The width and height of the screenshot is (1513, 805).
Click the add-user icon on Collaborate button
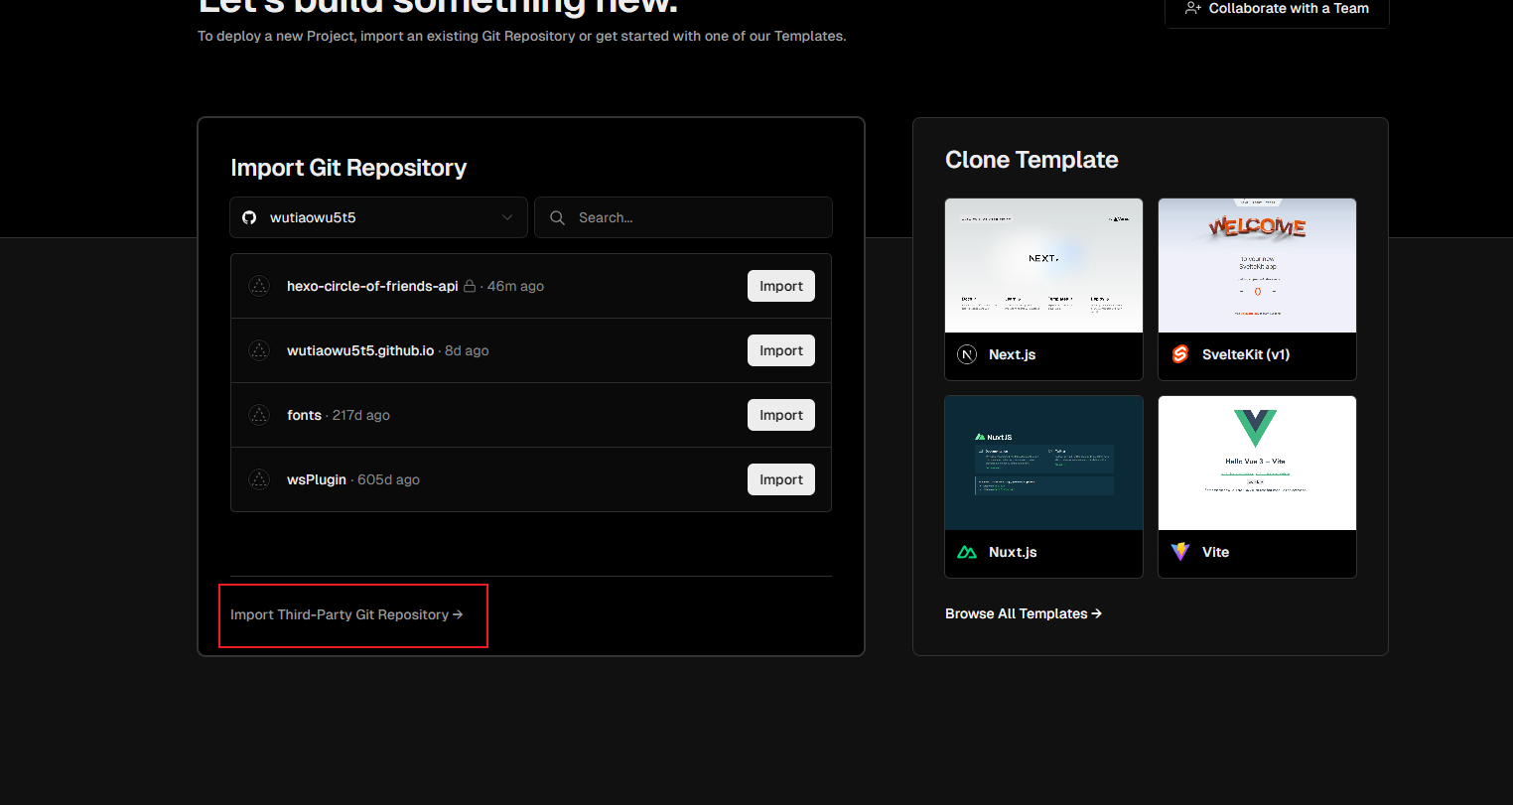point(1193,8)
